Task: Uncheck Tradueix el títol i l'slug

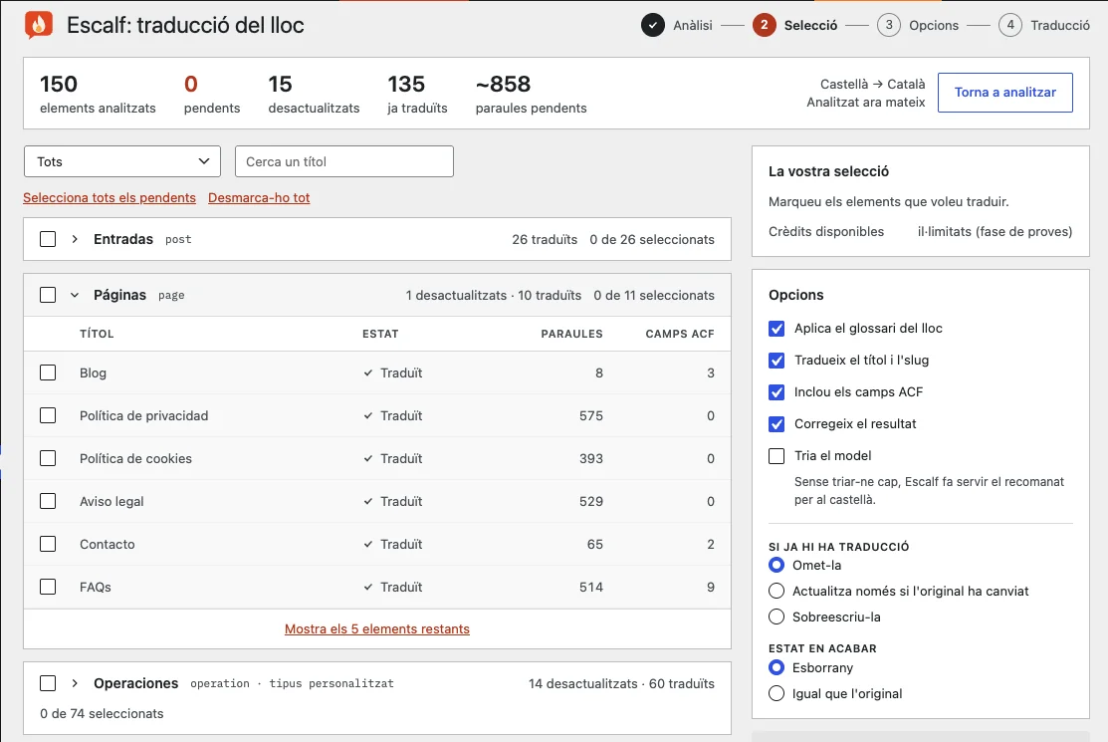Action: pyautogui.click(x=776, y=361)
